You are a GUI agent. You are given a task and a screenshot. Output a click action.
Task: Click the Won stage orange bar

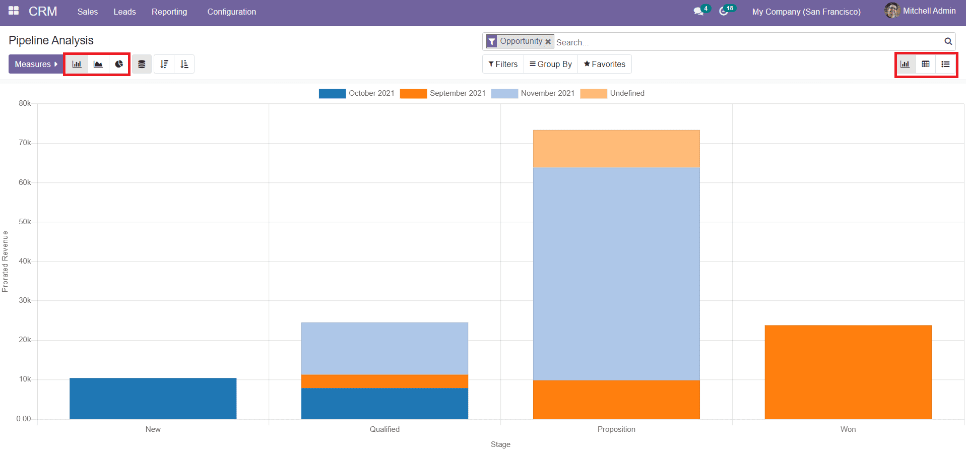click(x=848, y=372)
